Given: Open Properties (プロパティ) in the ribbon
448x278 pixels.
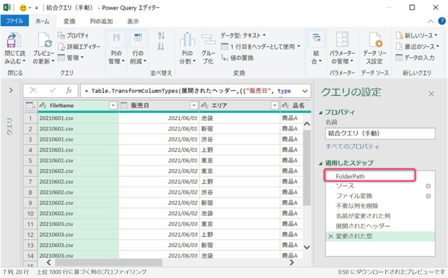Looking at the screenshot, I should point(73,35).
